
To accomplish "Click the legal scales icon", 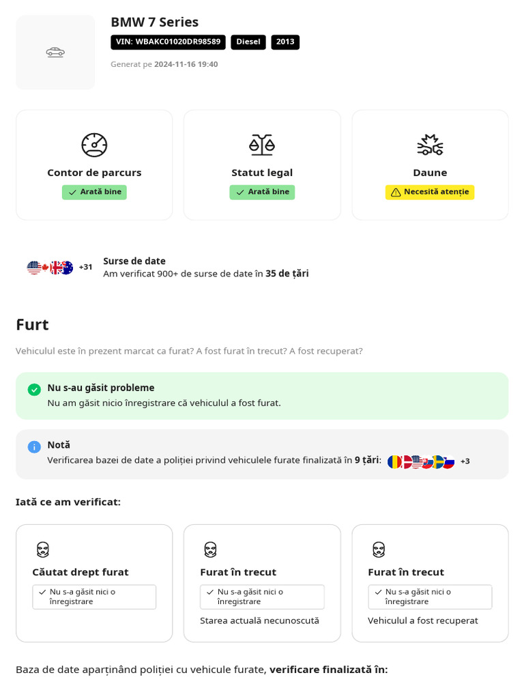I will (262, 145).
